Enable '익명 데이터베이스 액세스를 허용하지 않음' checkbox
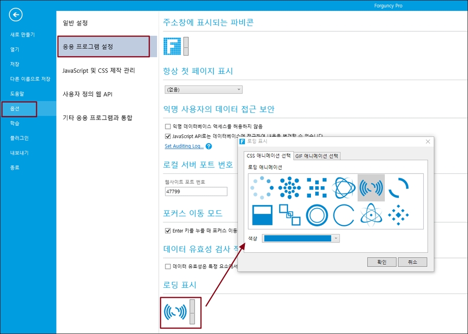The width and height of the screenshot is (468, 334). coord(168,126)
